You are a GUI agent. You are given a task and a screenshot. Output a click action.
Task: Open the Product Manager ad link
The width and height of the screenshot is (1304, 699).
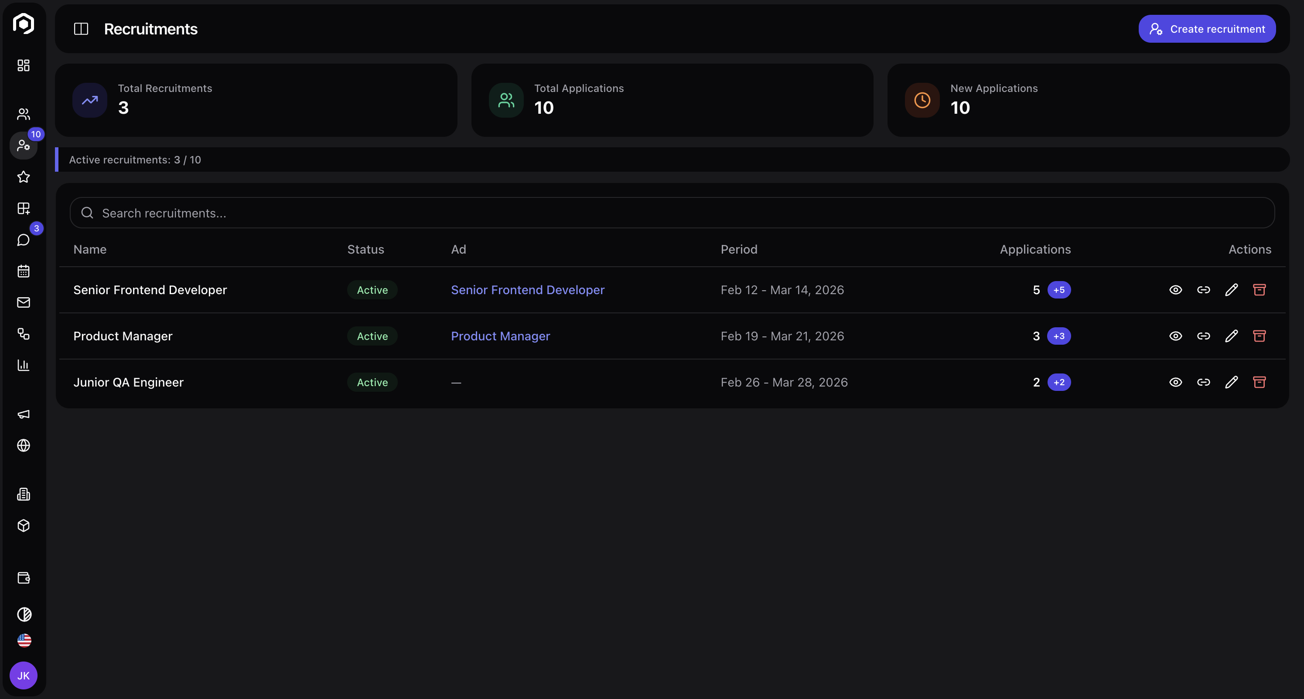pos(500,336)
